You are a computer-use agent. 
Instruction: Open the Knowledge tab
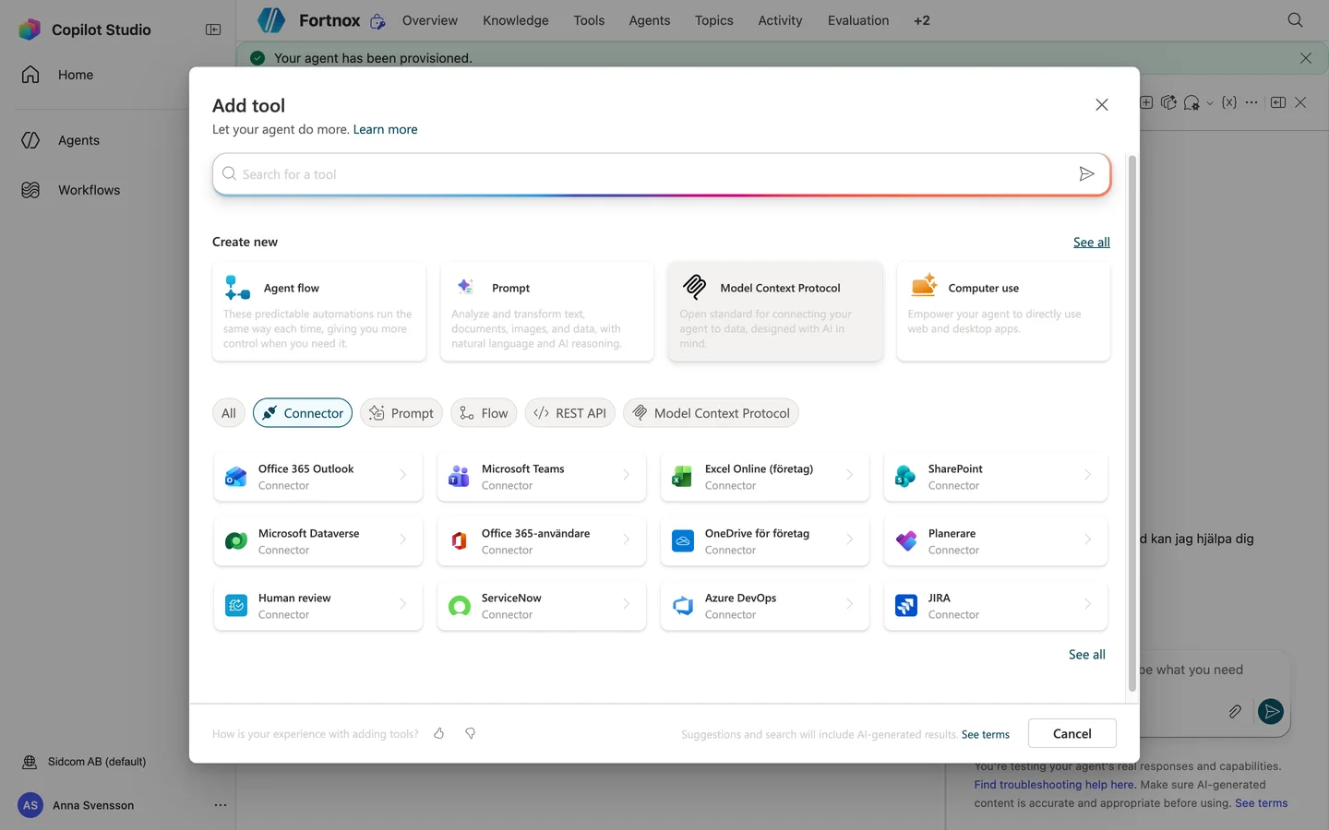click(x=516, y=20)
